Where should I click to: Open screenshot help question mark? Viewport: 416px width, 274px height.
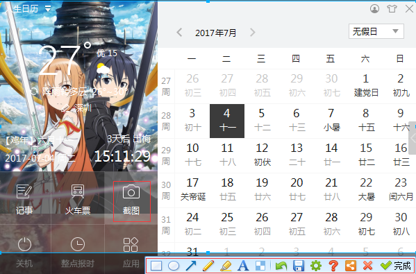pyautogui.click(x=333, y=266)
